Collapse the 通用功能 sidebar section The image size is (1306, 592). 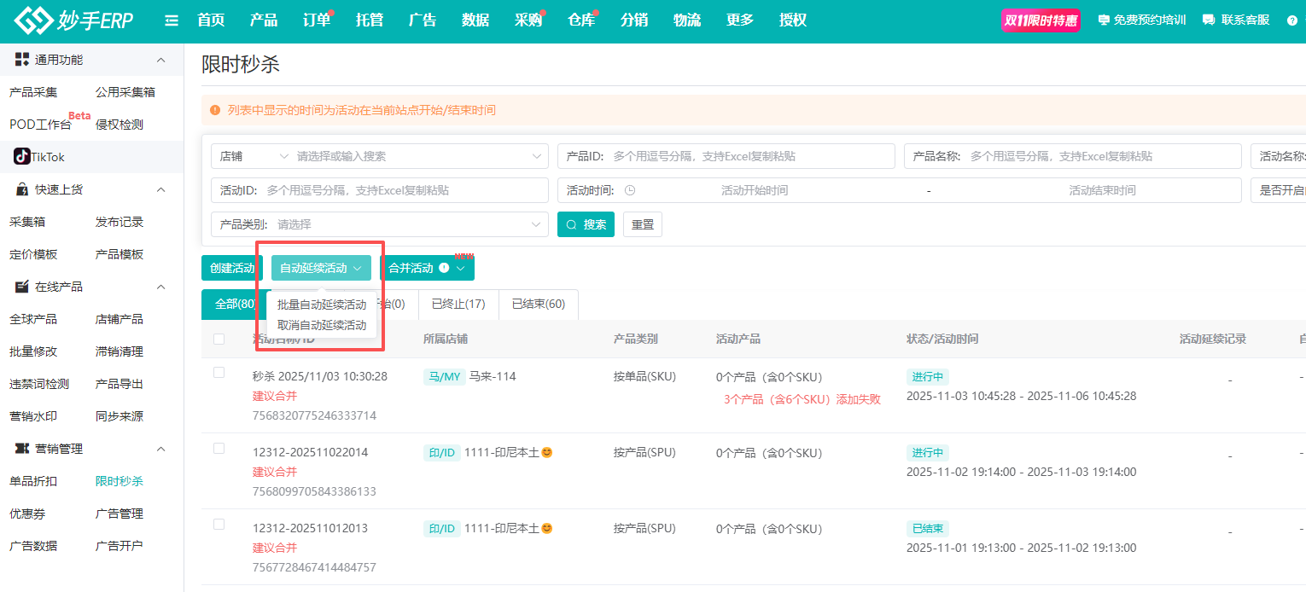[160, 60]
